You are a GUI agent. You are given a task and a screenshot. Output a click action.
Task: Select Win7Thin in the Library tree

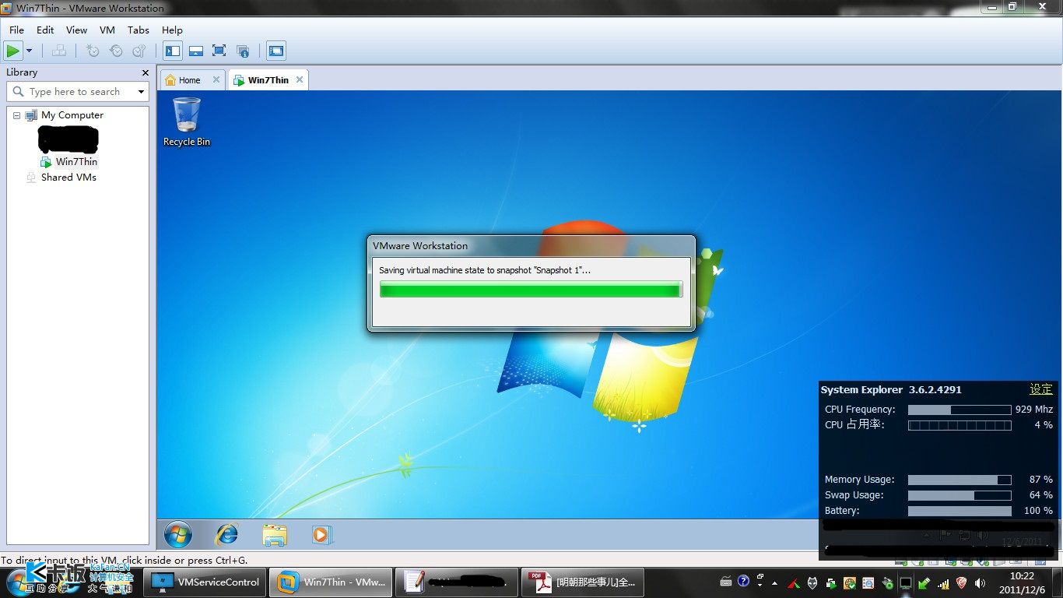(76, 161)
